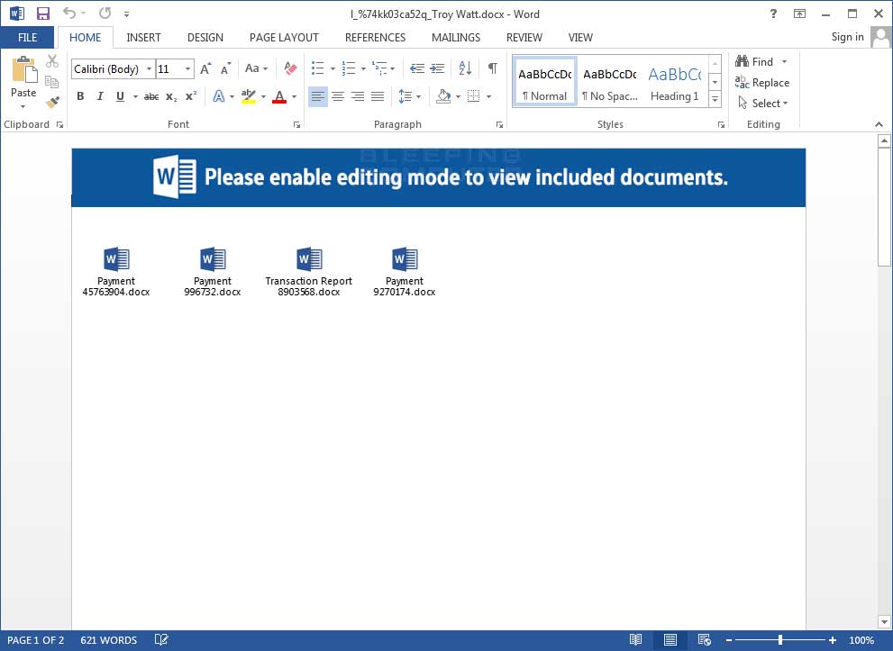Toggle Align Left for paragraph
The image size is (893, 651).
tap(318, 96)
